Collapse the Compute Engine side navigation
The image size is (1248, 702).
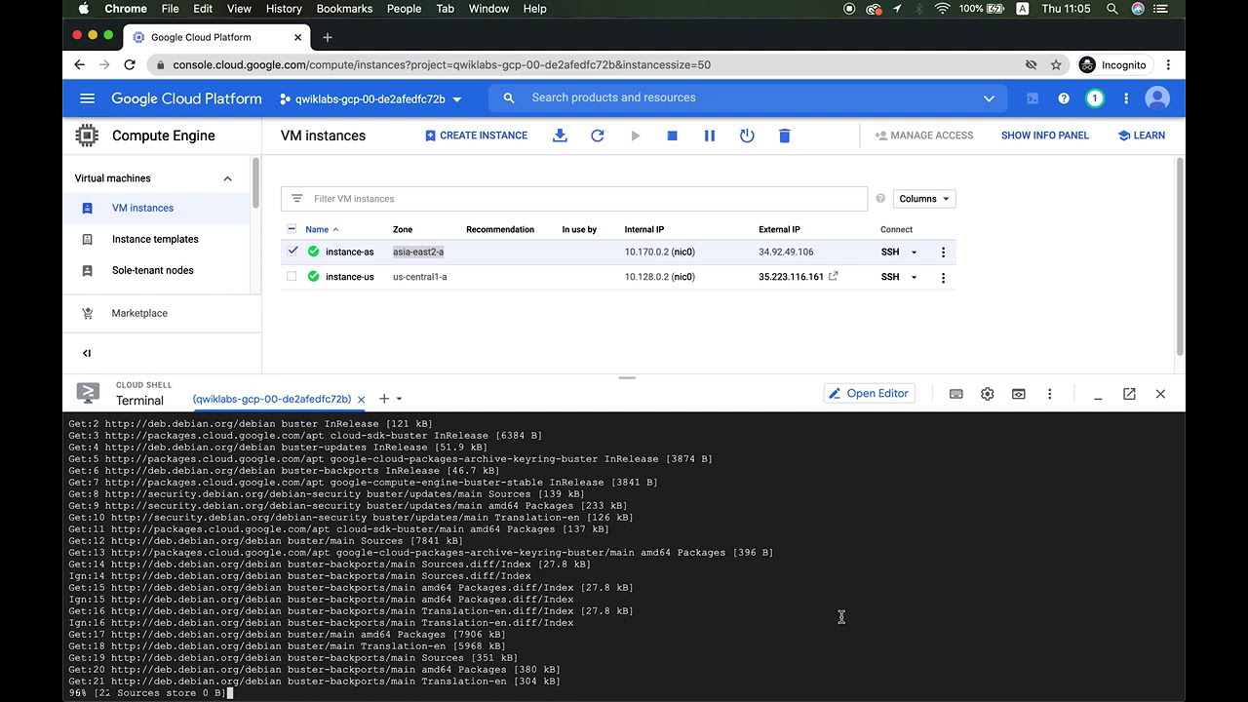(x=87, y=353)
